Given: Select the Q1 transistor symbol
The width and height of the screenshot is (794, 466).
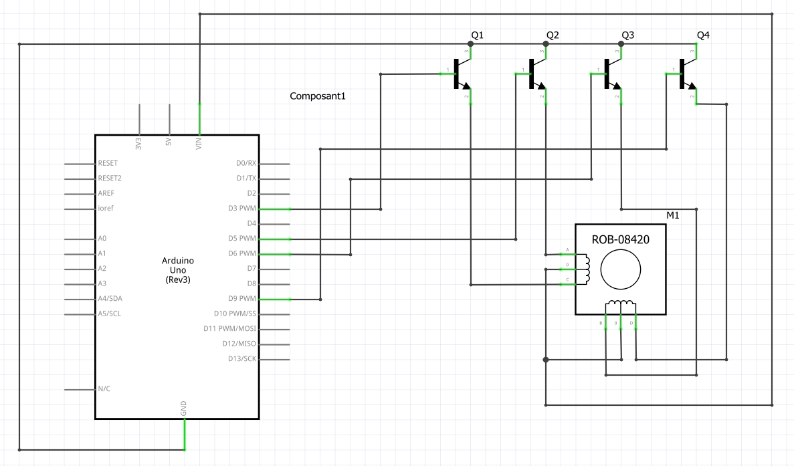Looking at the screenshot, I should [460, 74].
